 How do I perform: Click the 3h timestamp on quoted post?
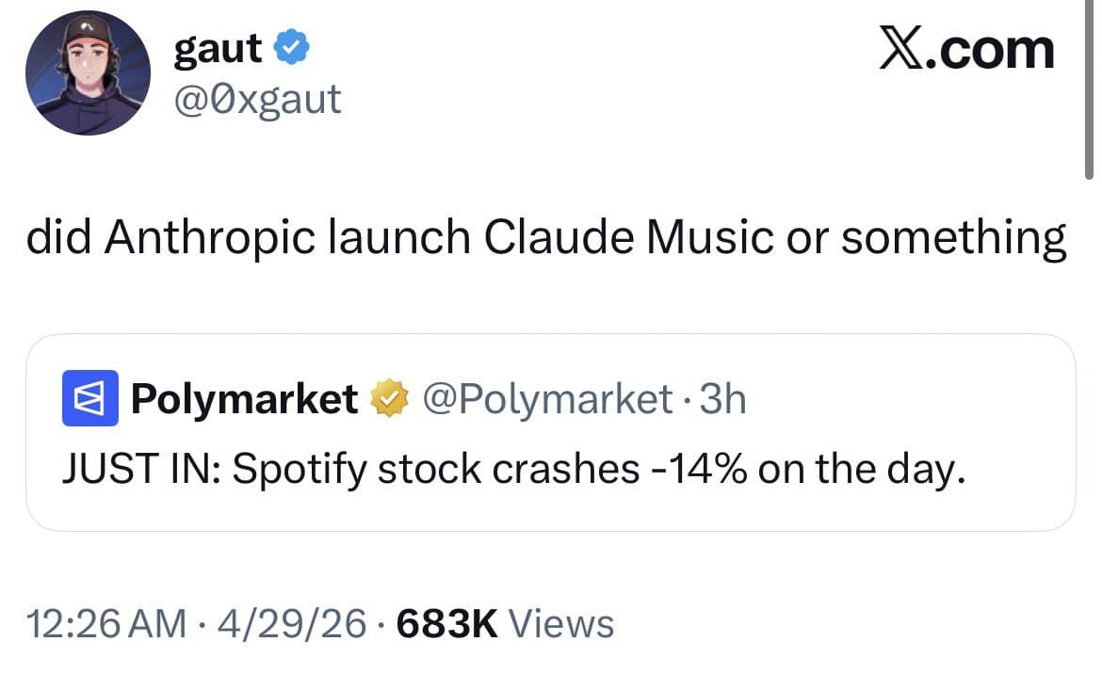[x=723, y=399]
